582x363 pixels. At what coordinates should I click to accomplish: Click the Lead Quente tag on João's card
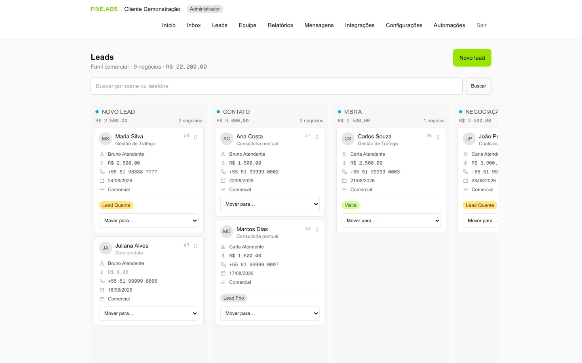click(x=480, y=205)
